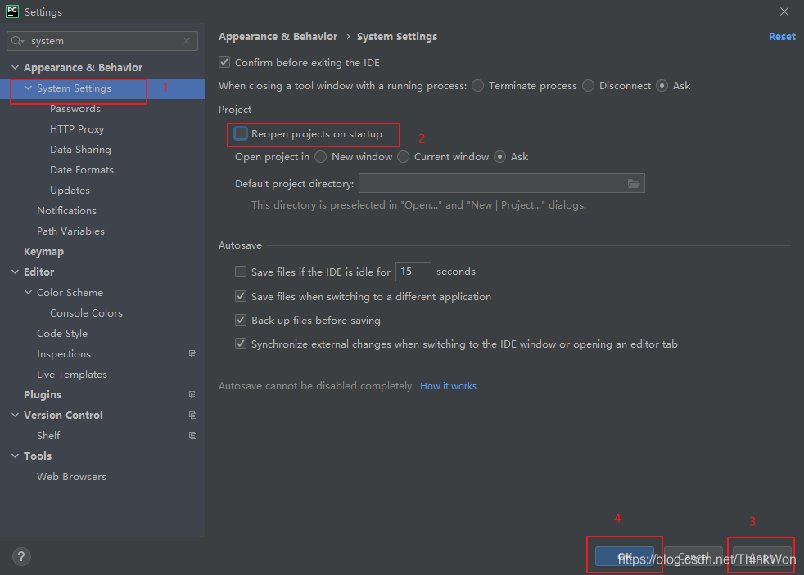Click the project-level icon beside Plugins

pyautogui.click(x=192, y=395)
